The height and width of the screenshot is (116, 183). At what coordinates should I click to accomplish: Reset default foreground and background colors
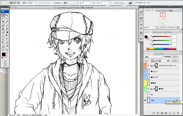(2, 58)
